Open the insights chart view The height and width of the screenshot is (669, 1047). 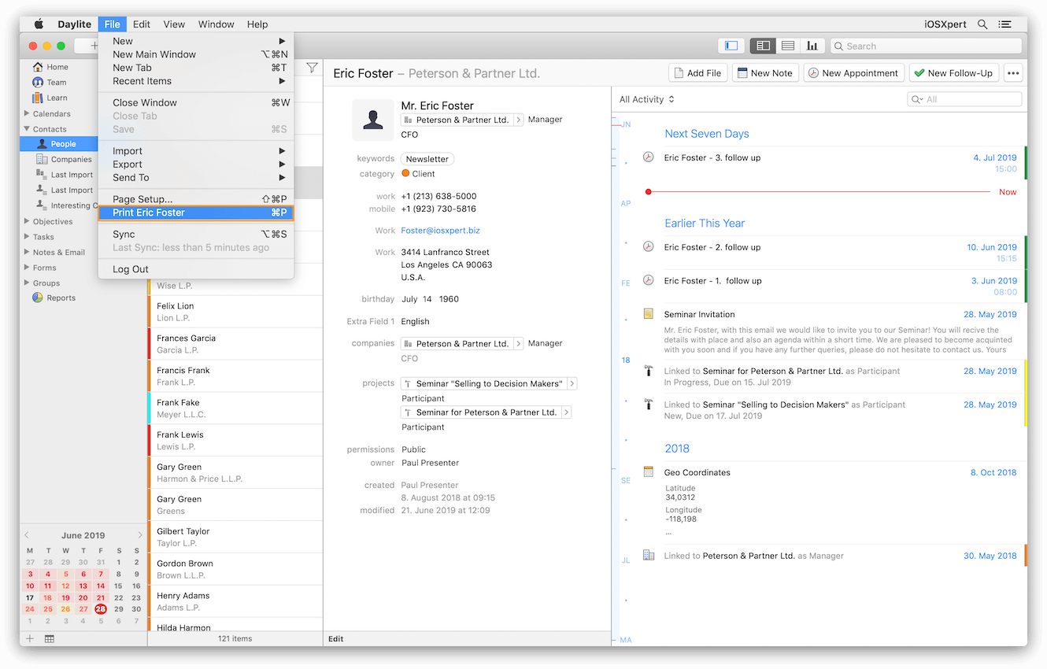pos(812,46)
